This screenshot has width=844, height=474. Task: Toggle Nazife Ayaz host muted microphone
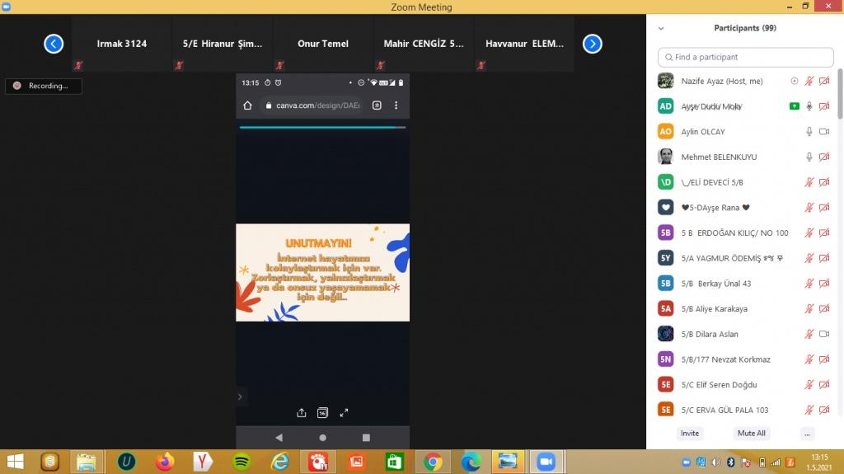809,82
